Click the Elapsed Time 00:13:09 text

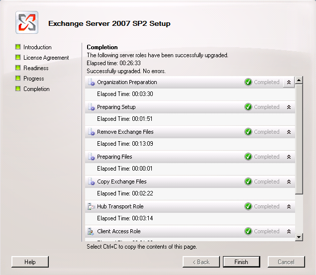125,144
